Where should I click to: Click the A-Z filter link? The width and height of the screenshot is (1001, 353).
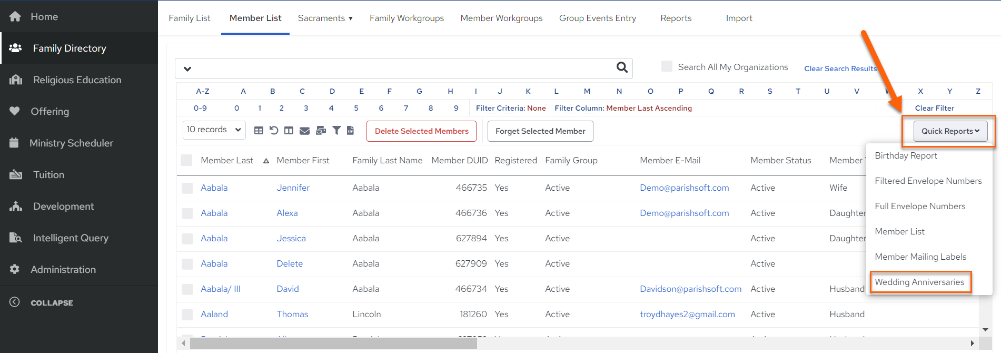tap(203, 91)
